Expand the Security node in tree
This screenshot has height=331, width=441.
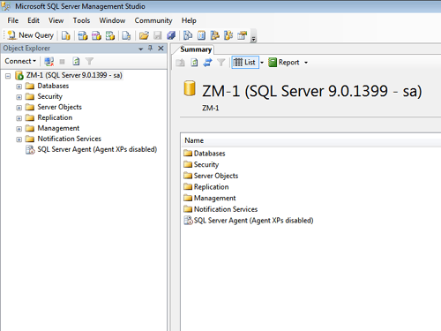pos(19,97)
